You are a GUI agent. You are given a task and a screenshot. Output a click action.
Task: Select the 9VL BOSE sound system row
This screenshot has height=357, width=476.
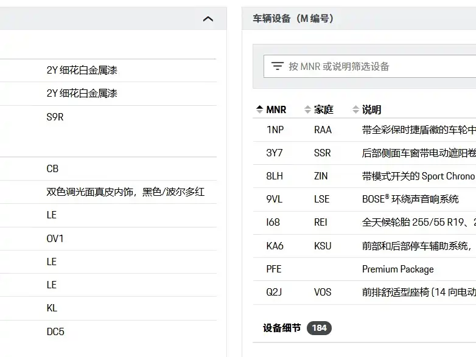coord(365,199)
